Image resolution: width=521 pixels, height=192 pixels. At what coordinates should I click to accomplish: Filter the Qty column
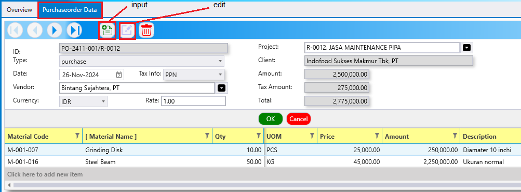[x=259, y=136]
